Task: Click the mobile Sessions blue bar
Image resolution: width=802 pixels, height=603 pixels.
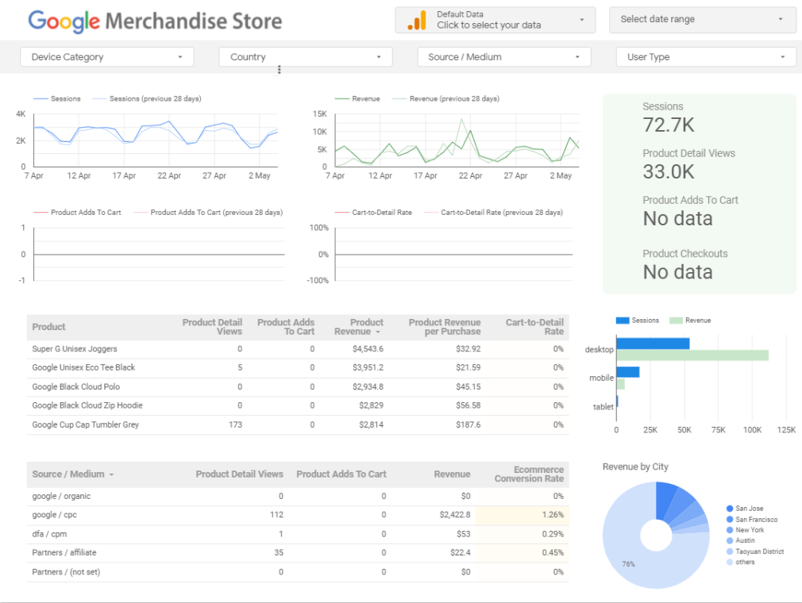Action: [627, 372]
